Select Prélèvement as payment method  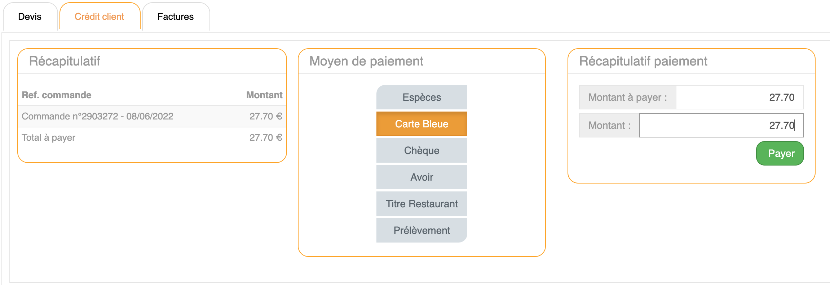click(x=421, y=231)
